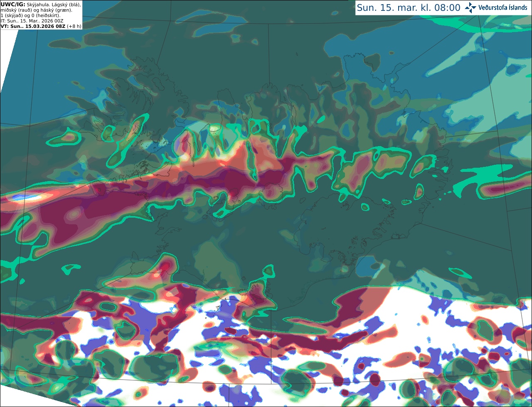Click the '1 (skýjað) og 0 (heiðskírt)' legend line
The image size is (532, 407).
coord(30,15)
